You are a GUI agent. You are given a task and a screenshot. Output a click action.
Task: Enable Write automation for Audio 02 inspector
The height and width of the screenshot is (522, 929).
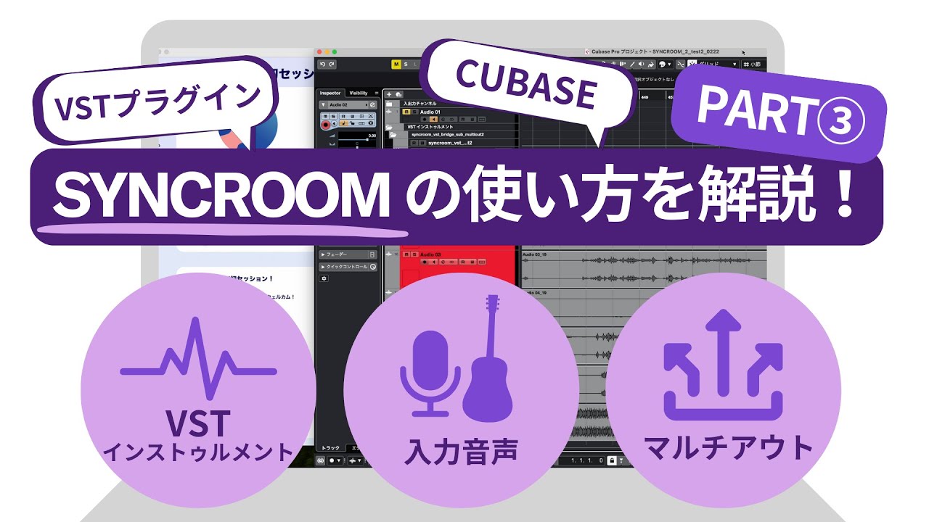(x=352, y=116)
